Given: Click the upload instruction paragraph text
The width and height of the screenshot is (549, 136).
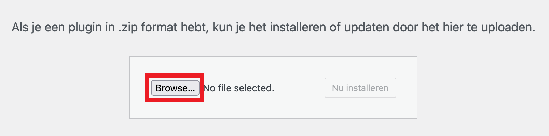Looking at the screenshot, I should pos(273,27).
